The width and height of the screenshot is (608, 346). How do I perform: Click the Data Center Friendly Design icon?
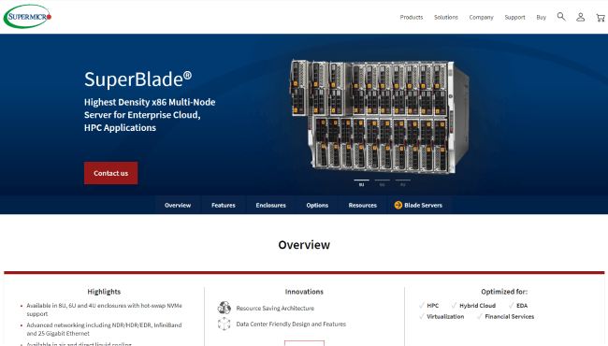pyautogui.click(x=224, y=324)
